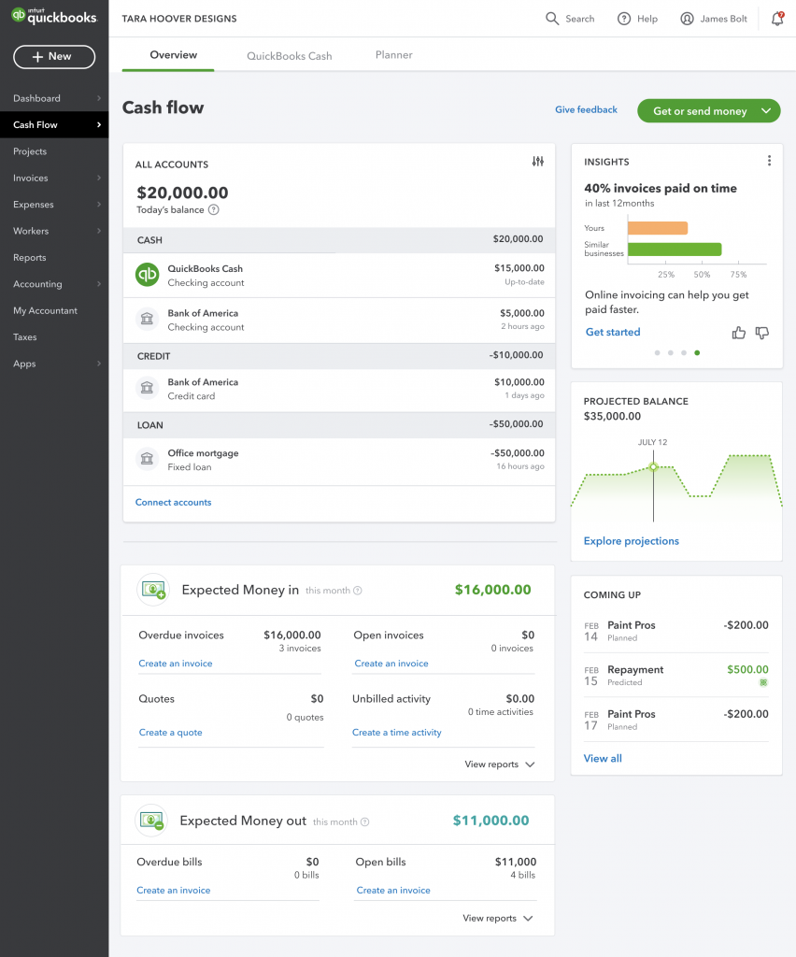Click the New button
796x957 pixels.
[54, 57]
